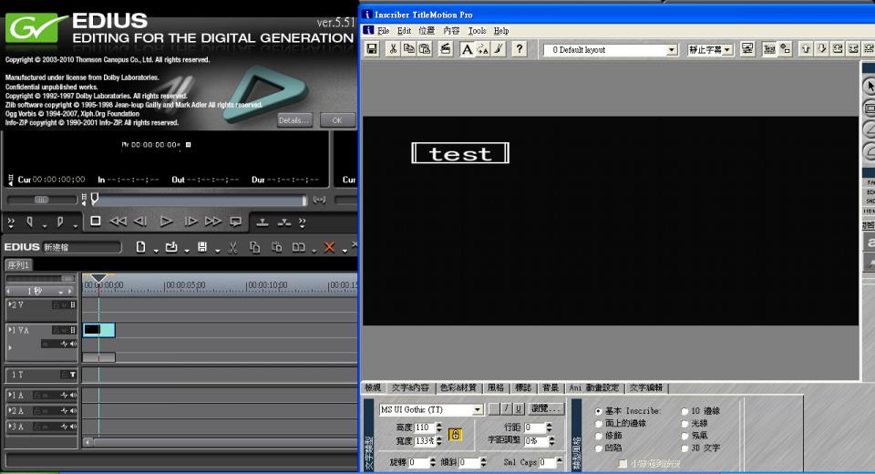Select the 凹陷 radio button
875x474 pixels.
tap(598, 448)
